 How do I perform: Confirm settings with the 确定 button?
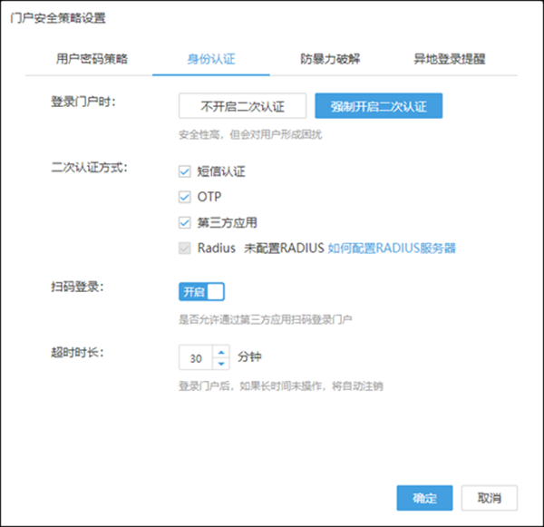point(424,498)
